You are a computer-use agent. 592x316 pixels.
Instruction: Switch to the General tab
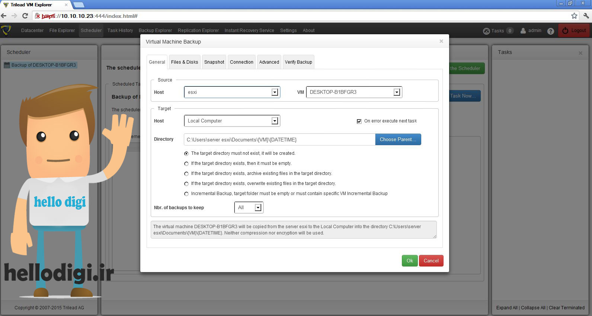(x=157, y=62)
